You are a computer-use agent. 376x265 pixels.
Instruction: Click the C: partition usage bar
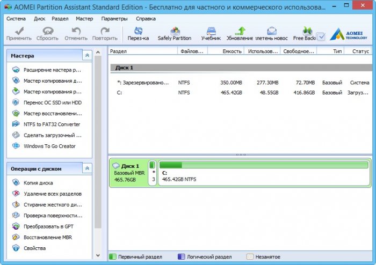tap(263, 165)
